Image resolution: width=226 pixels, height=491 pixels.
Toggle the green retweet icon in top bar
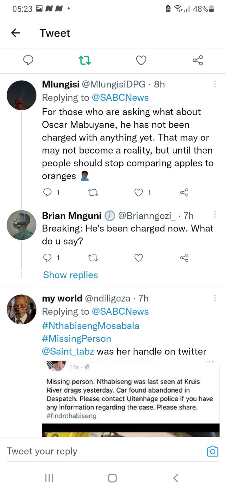(x=85, y=60)
